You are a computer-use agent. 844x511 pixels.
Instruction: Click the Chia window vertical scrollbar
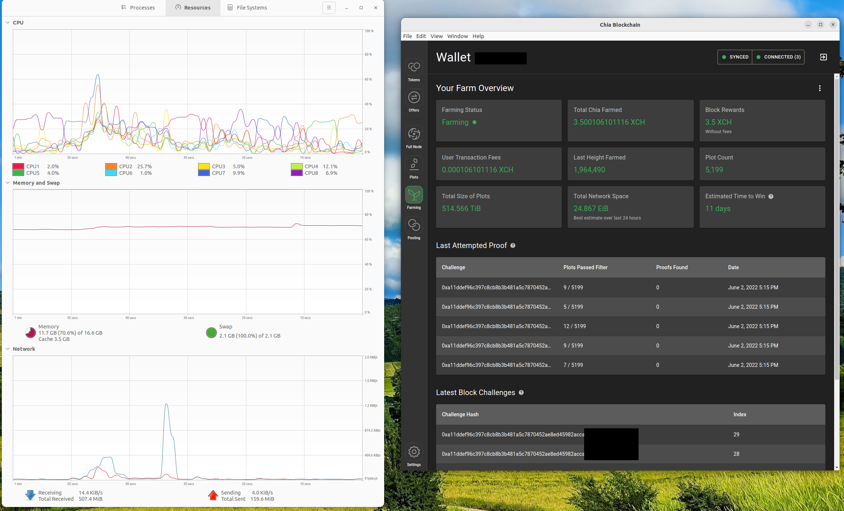click(x=837, y=229)
